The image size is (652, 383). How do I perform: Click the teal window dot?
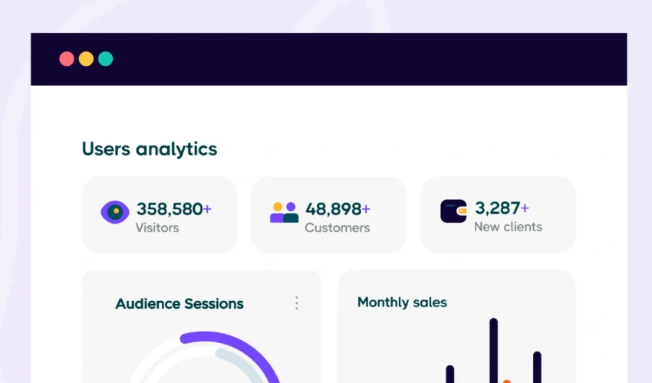coord(105,59)
